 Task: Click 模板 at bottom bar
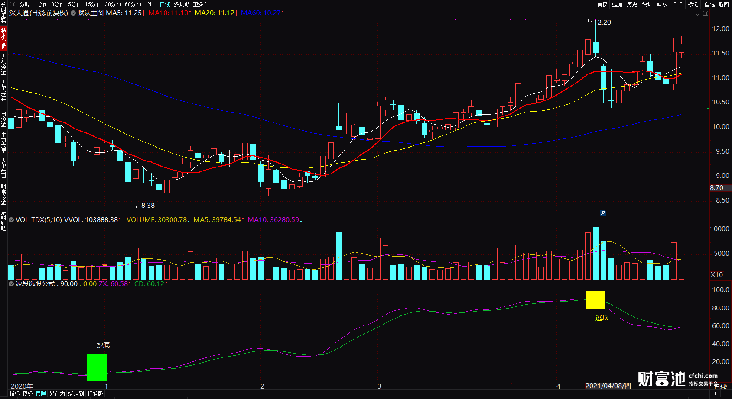coord(28,393)
